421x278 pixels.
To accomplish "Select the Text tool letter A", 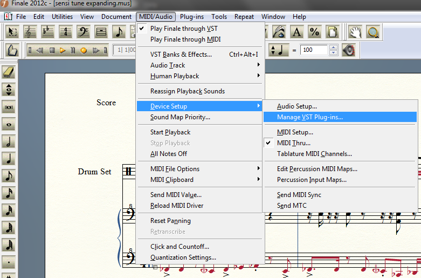I will [296, 32].
